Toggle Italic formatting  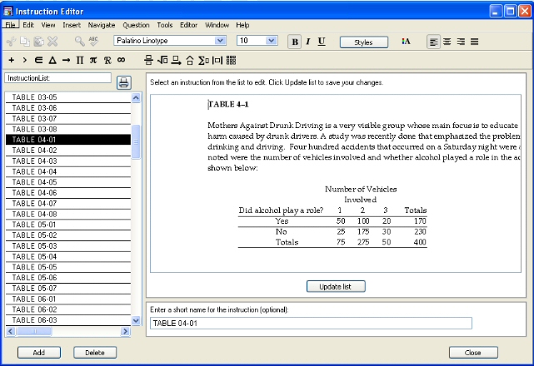click(308, 42)
